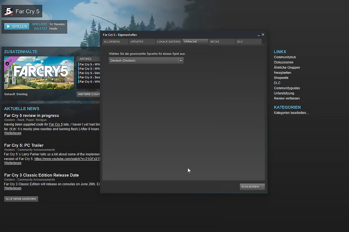Click the ZUSATZINHALTE section heading

pyautogui.click(x=21, y=52)
